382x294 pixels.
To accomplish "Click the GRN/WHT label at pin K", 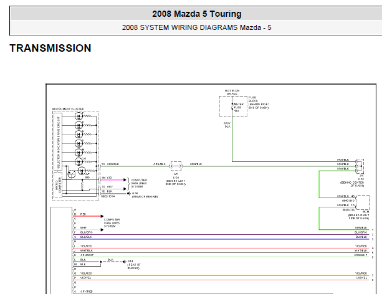I will (x=87, y=255).
